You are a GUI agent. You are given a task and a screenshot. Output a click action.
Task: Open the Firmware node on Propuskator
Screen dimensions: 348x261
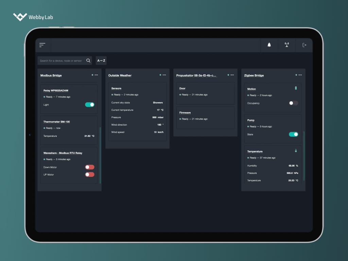[185, 112]
